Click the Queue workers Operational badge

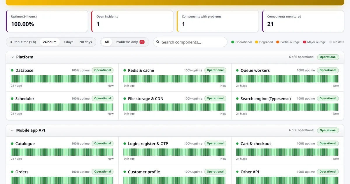point(328,70)
